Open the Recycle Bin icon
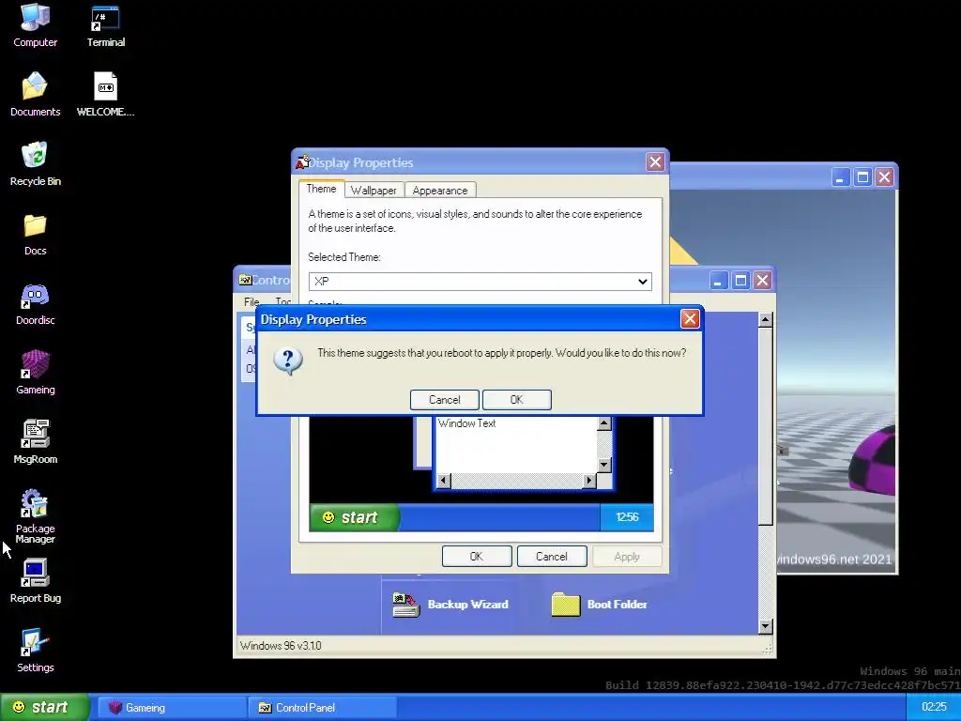Image resolution: width=961 pixels, height=721 pixels. pyautogui.click(x=35, y=163)
